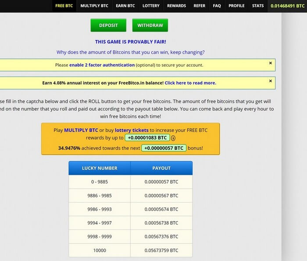Open the 'lottery tickets' link in orange box

tap(132, 130)
